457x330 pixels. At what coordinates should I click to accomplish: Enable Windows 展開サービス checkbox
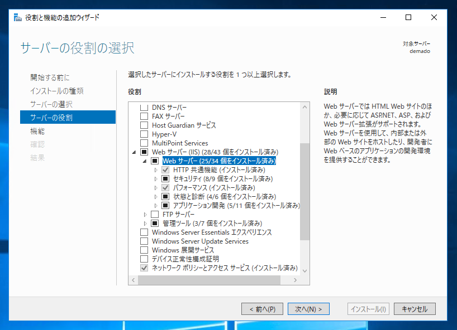click(144, 250)
